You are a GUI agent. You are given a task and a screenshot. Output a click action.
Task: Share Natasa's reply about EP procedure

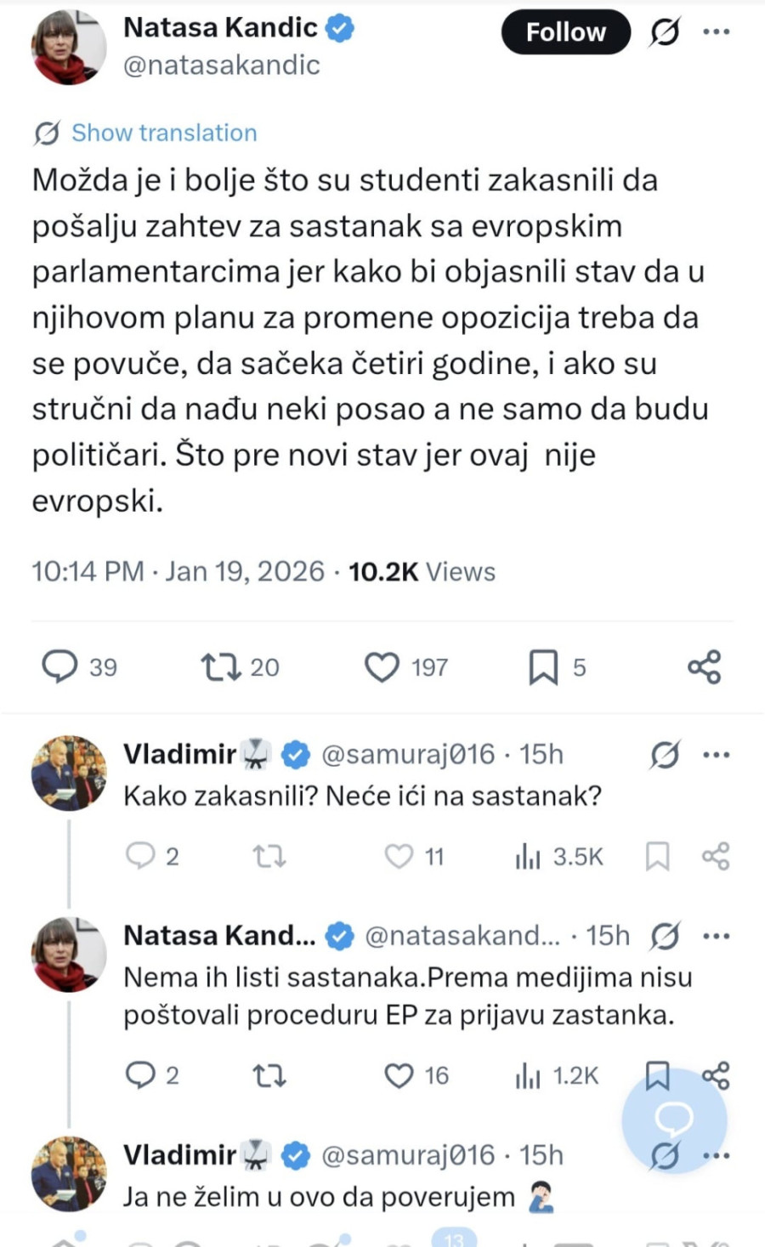point(718,1076)
